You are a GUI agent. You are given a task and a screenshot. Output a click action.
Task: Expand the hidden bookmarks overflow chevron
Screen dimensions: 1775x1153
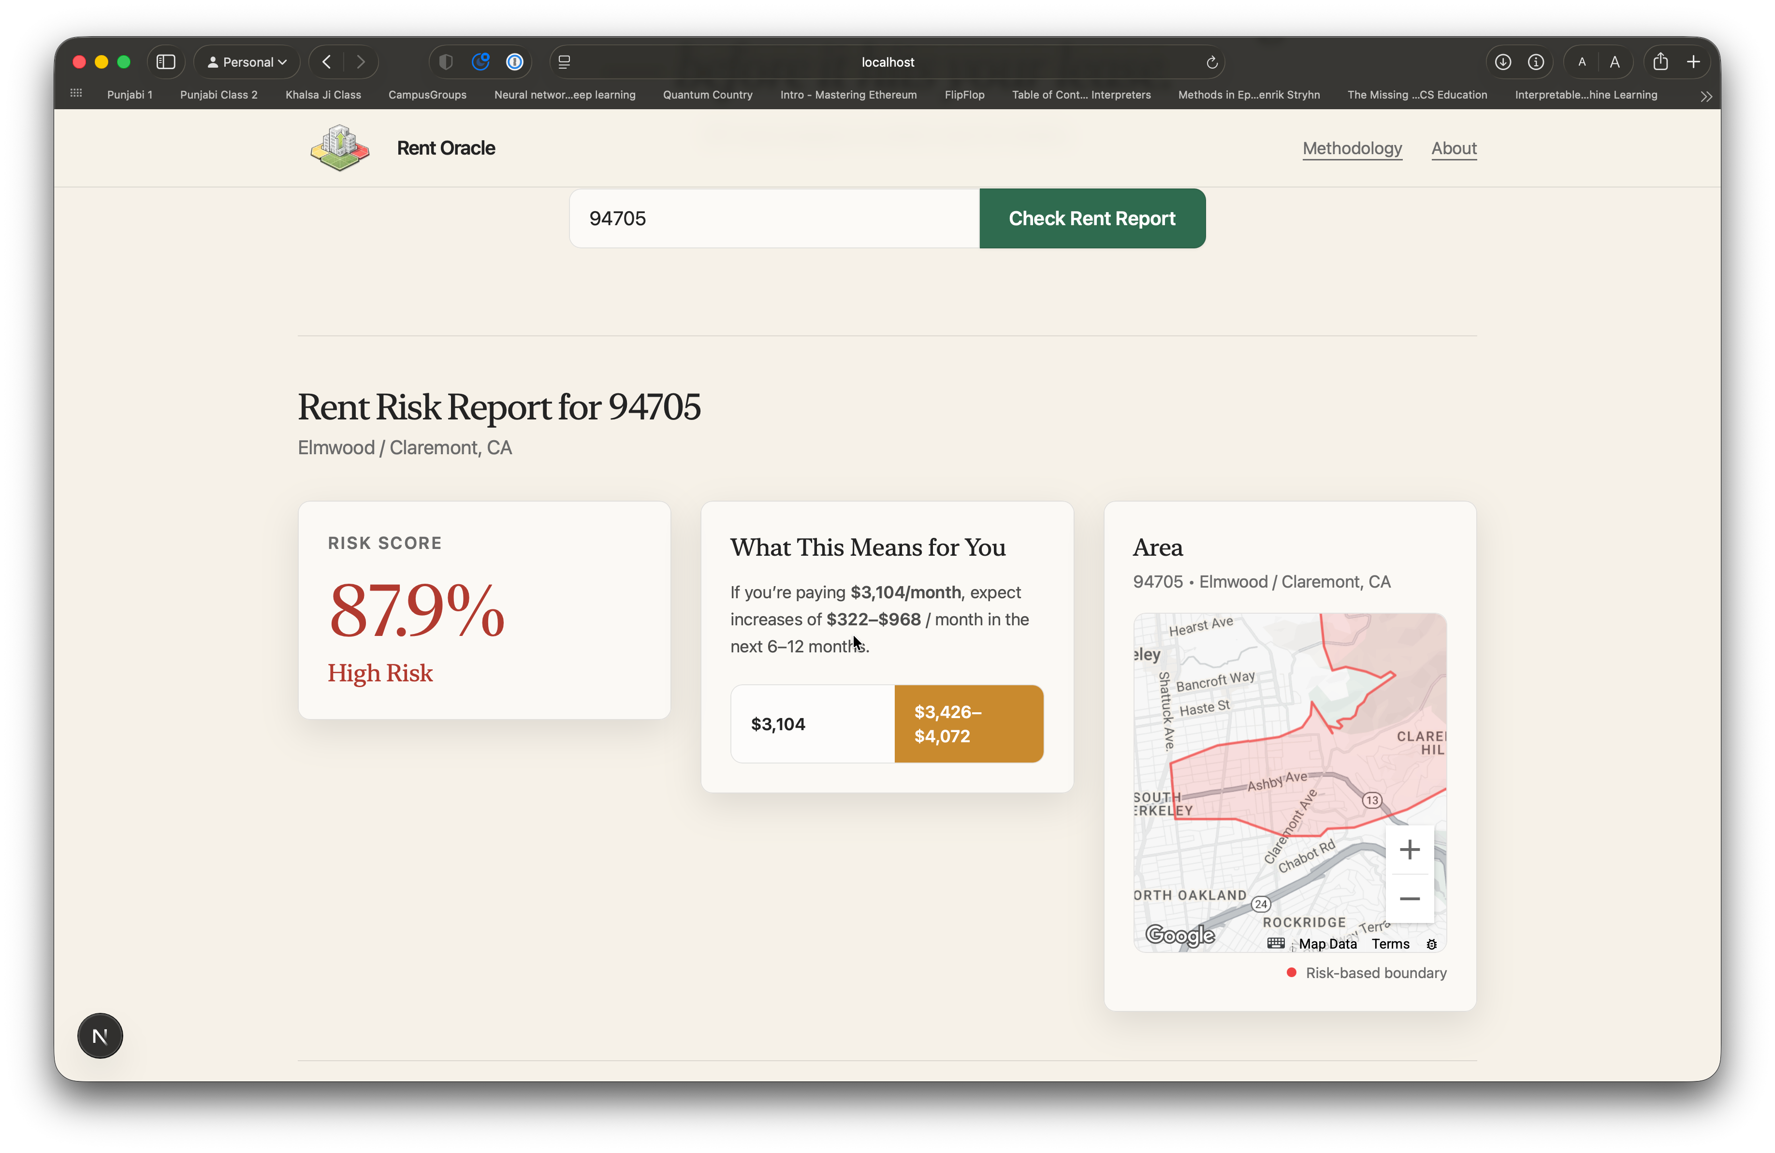coord(1706,96)
